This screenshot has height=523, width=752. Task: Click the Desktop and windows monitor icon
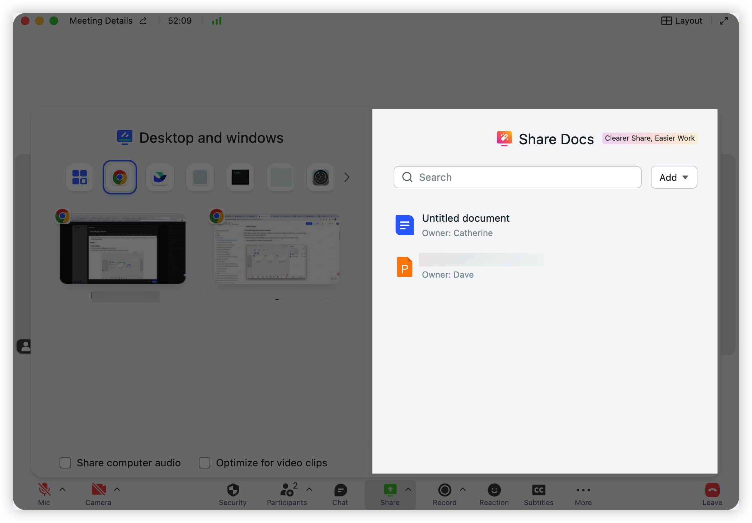[125, 137]
